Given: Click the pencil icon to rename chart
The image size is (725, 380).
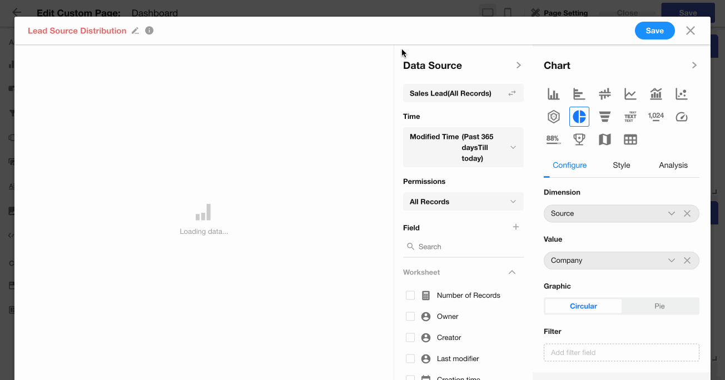Looking at the screenshot, I should click(135, 31).
